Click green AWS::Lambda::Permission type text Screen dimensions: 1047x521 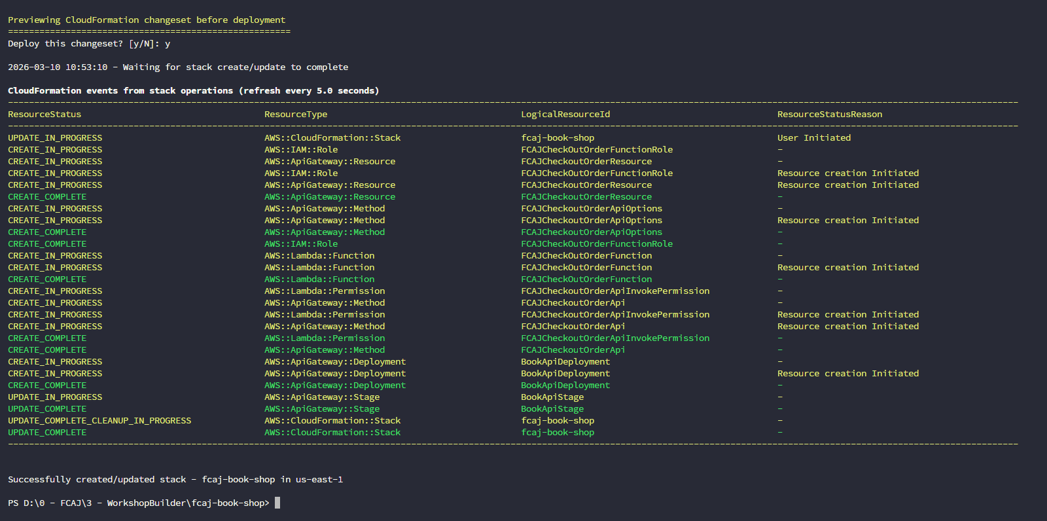coord(325,338)
